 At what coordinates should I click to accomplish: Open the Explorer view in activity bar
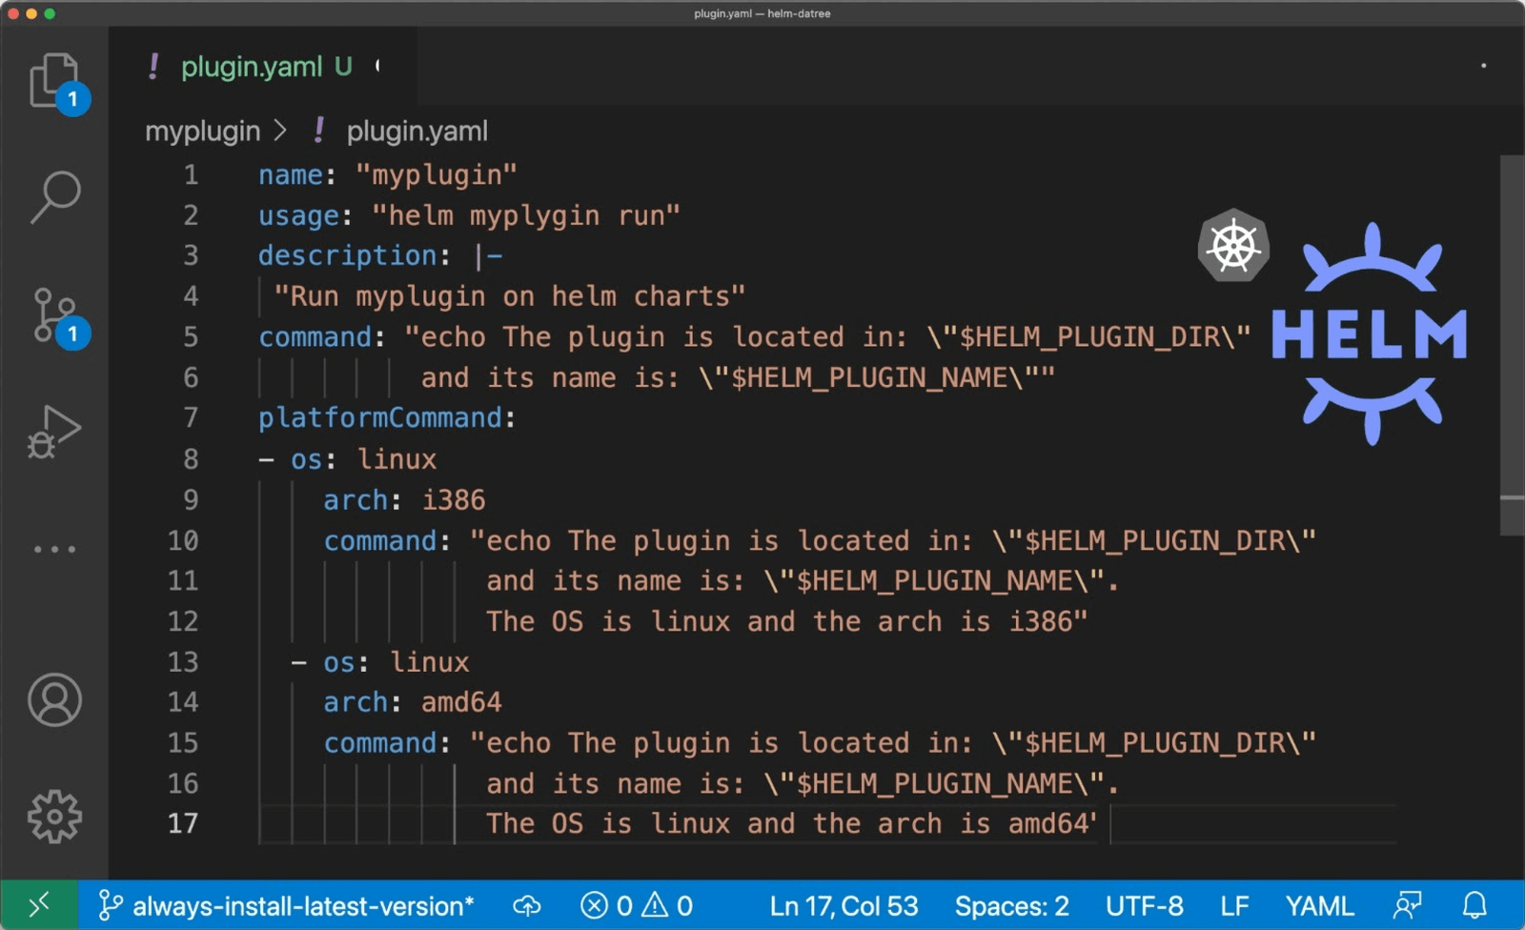coord(54,82)
